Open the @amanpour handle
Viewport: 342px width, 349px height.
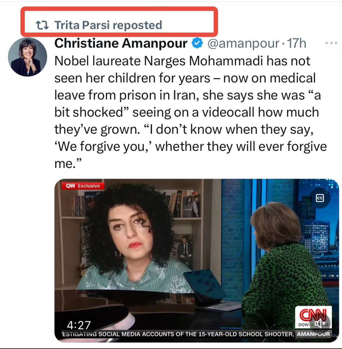(243, 44)
